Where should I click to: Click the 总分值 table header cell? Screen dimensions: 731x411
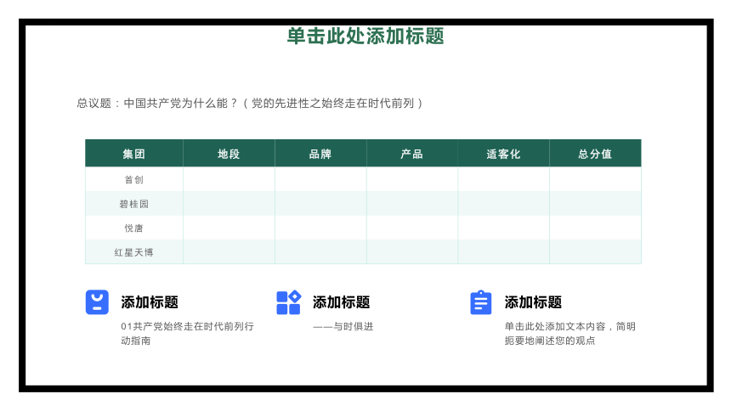click(595, 154)
